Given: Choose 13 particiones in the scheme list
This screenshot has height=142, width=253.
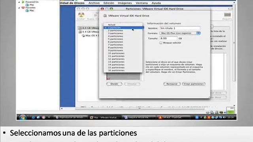Looking at the screenshot, I should coord(123,62).
